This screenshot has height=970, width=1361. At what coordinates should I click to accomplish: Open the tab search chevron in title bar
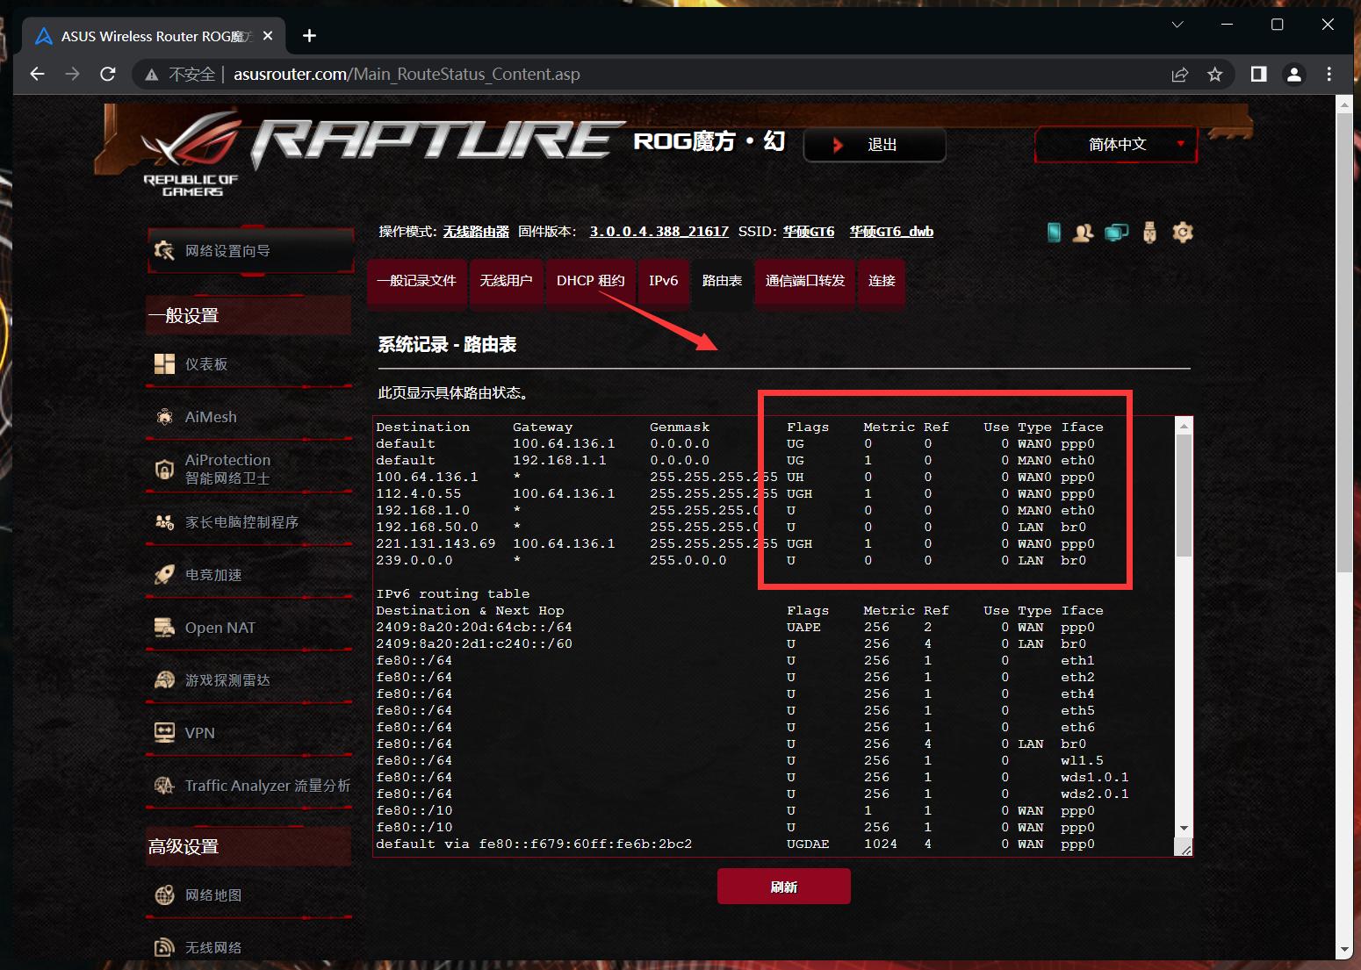pyautogui.click(x=1177, y=25)
